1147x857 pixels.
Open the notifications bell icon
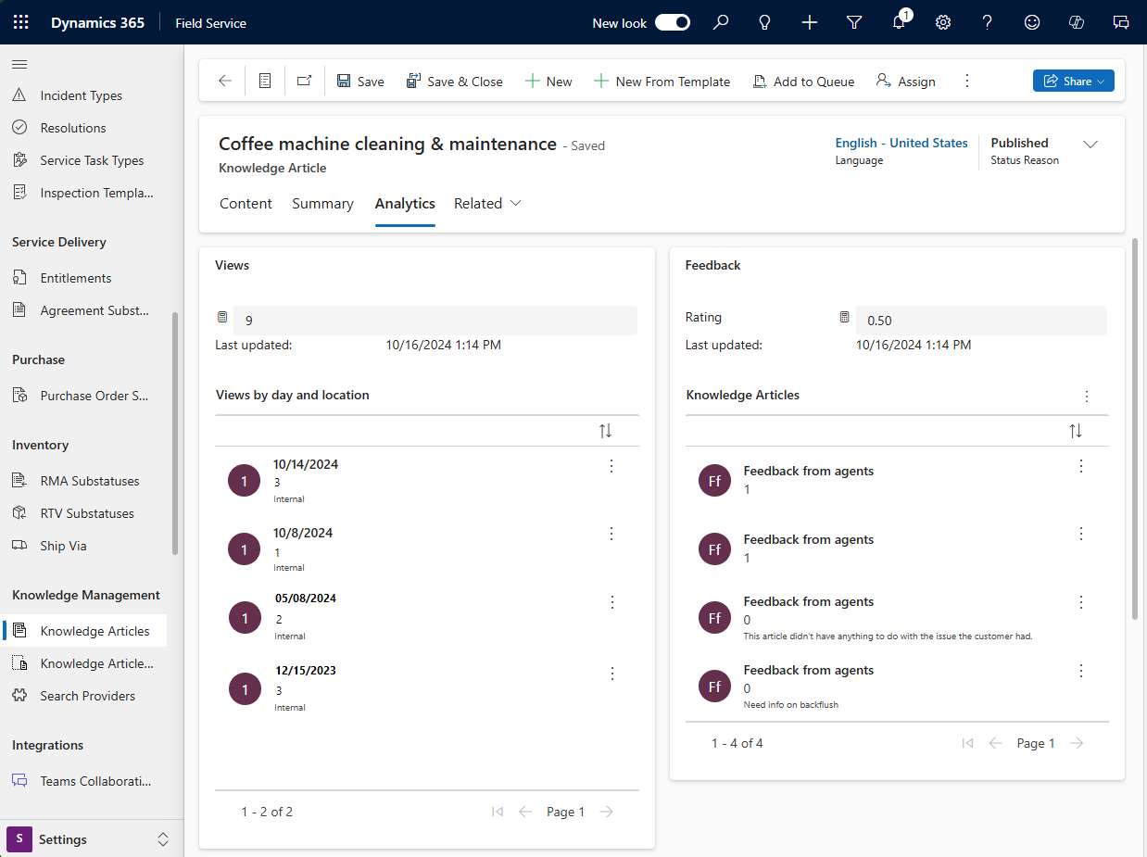899,22
